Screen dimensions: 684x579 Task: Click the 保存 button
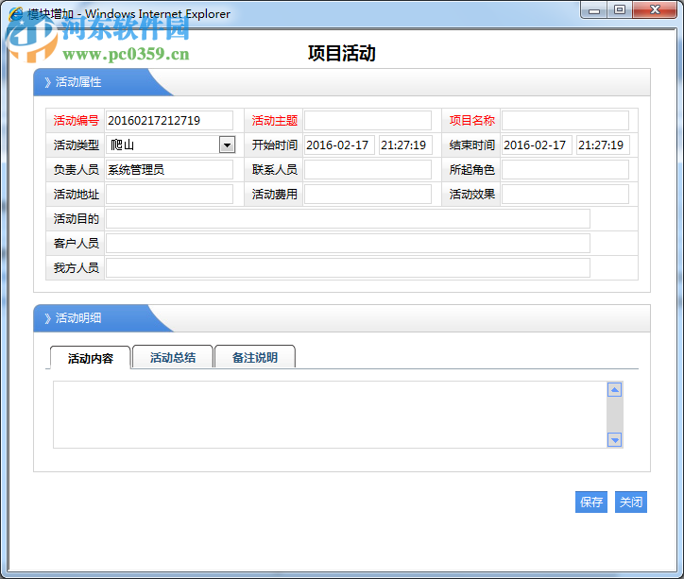click(x=591, y=502)
